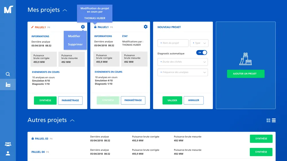The image size is (287, 161).
Task: Open search from the sidebar magnifier
Action: [x=8, y=74]
